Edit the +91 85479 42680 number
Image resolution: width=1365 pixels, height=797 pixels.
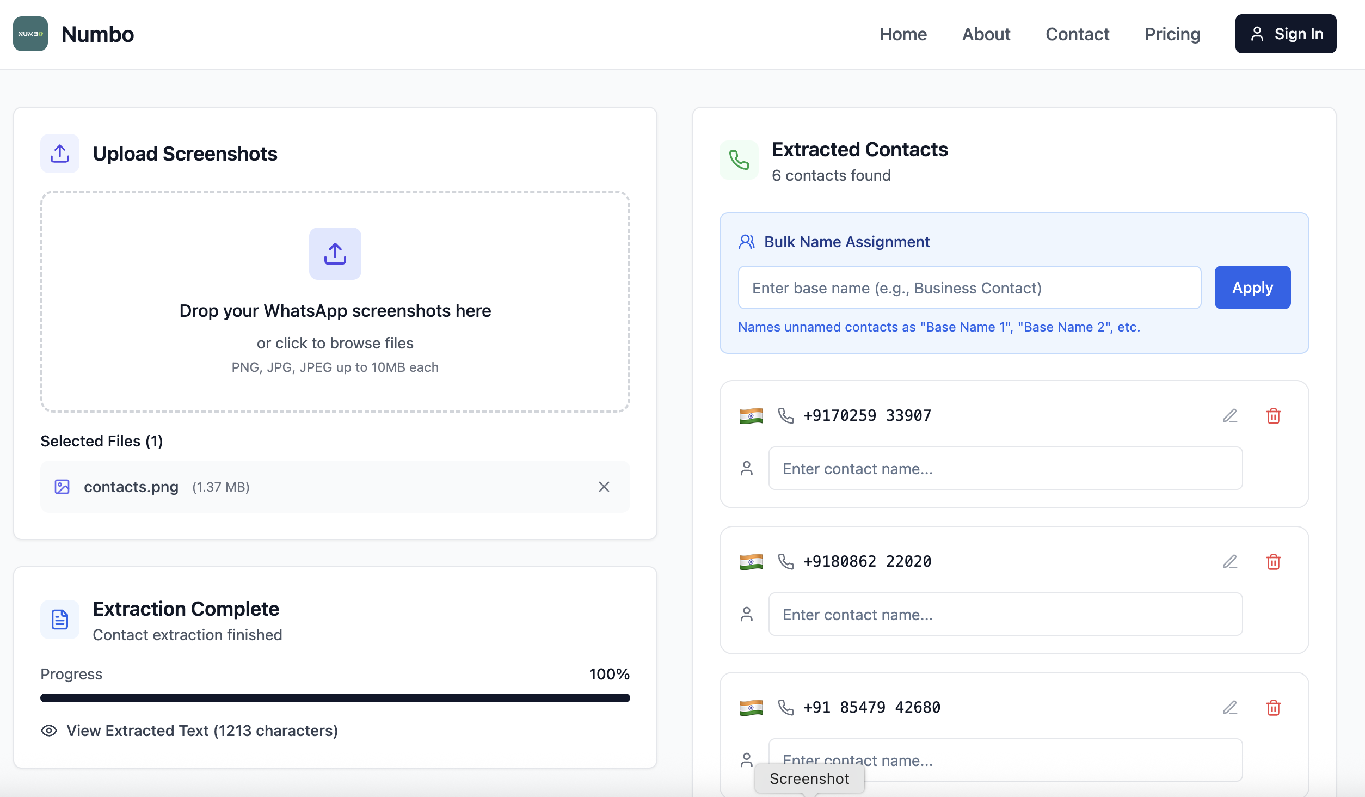tap(1229, 708)
